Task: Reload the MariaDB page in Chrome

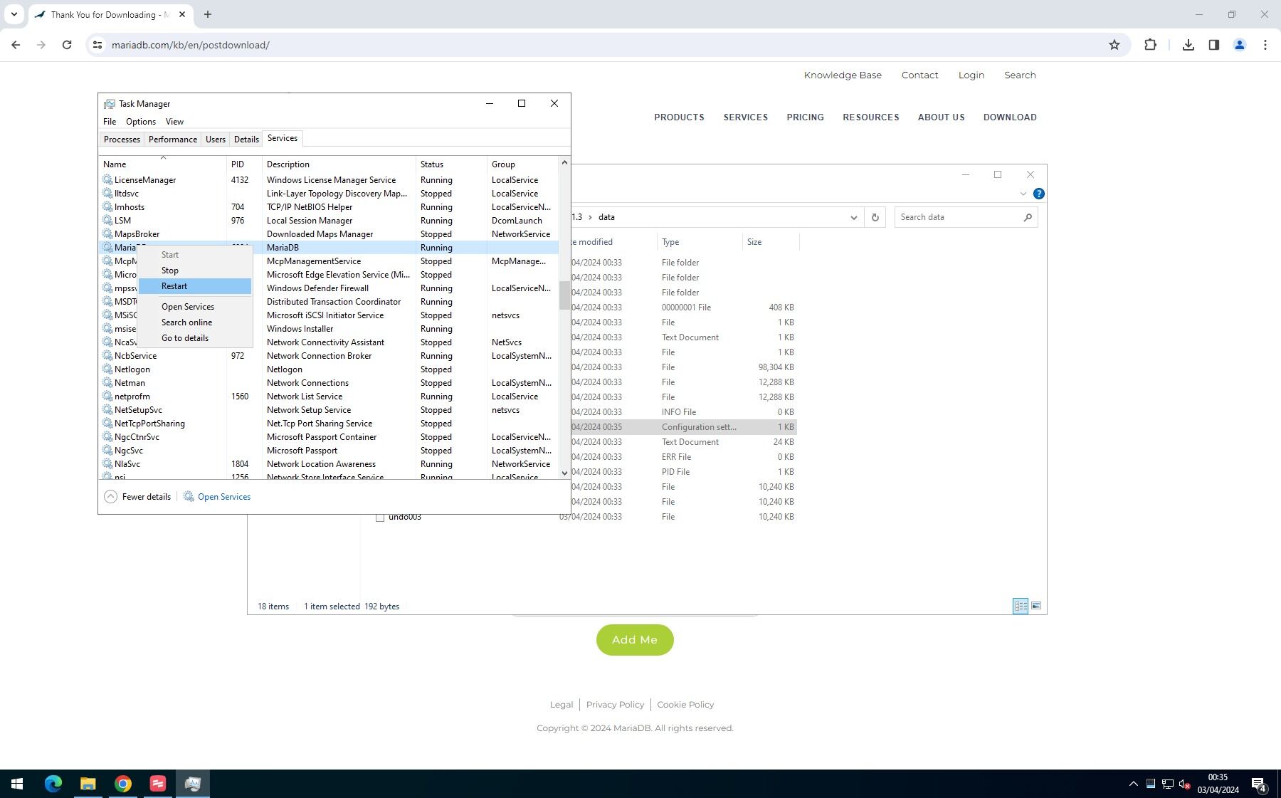Action: [x=67, y=45]
